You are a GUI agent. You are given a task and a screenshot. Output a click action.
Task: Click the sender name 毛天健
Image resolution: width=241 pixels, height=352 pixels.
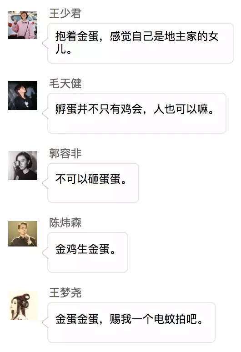coord(65,84)
